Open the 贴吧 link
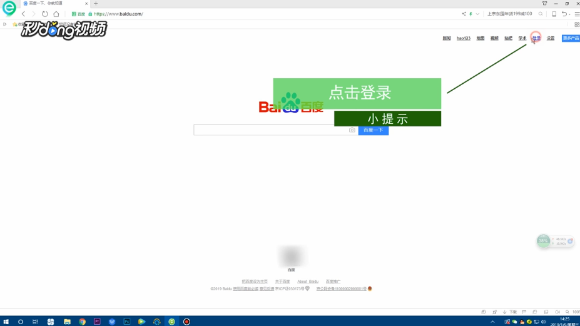Screen dimensions: 580x326 pyautogui.click(x=508, y=38)
